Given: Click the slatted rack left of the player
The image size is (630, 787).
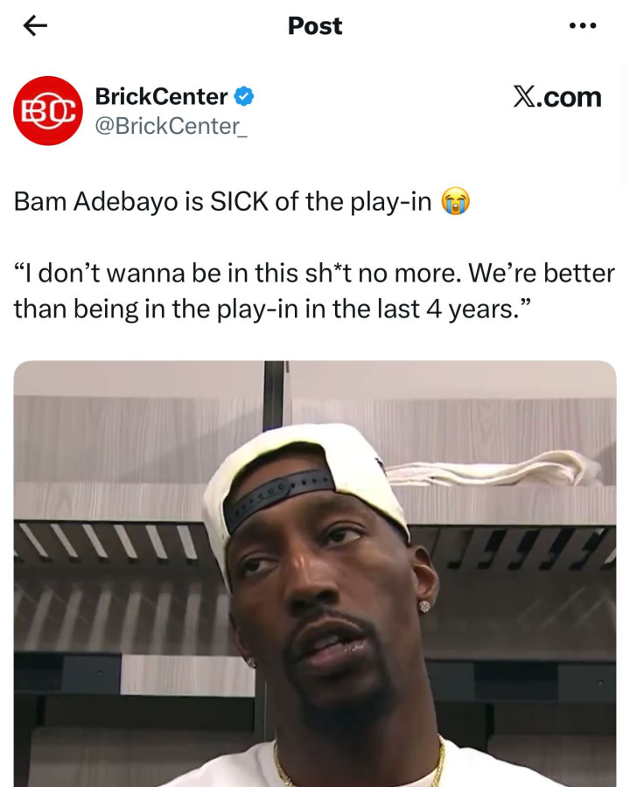Looking at the screenshot, I should pos(108,541).
